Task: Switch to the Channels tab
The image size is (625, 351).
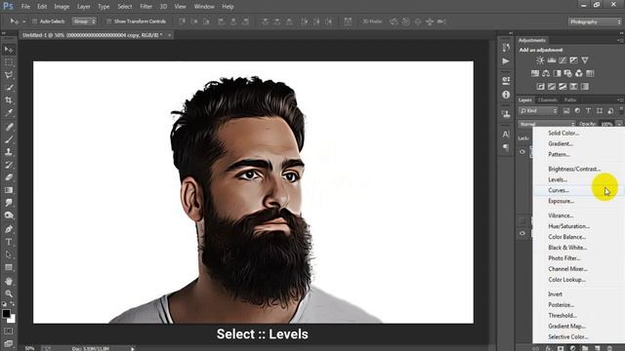Action: click(x=548, y=99)
